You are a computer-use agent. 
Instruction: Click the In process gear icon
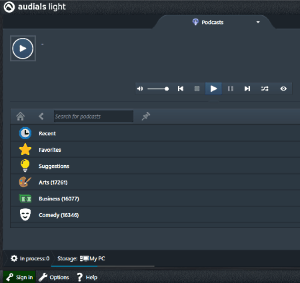tap(14, 258)
